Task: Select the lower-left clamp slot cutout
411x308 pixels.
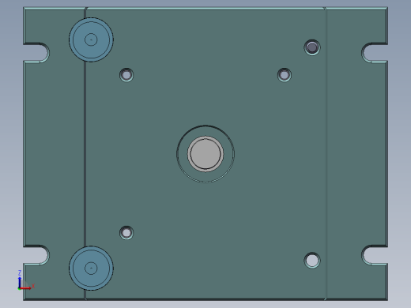Action: coord(36,255)
